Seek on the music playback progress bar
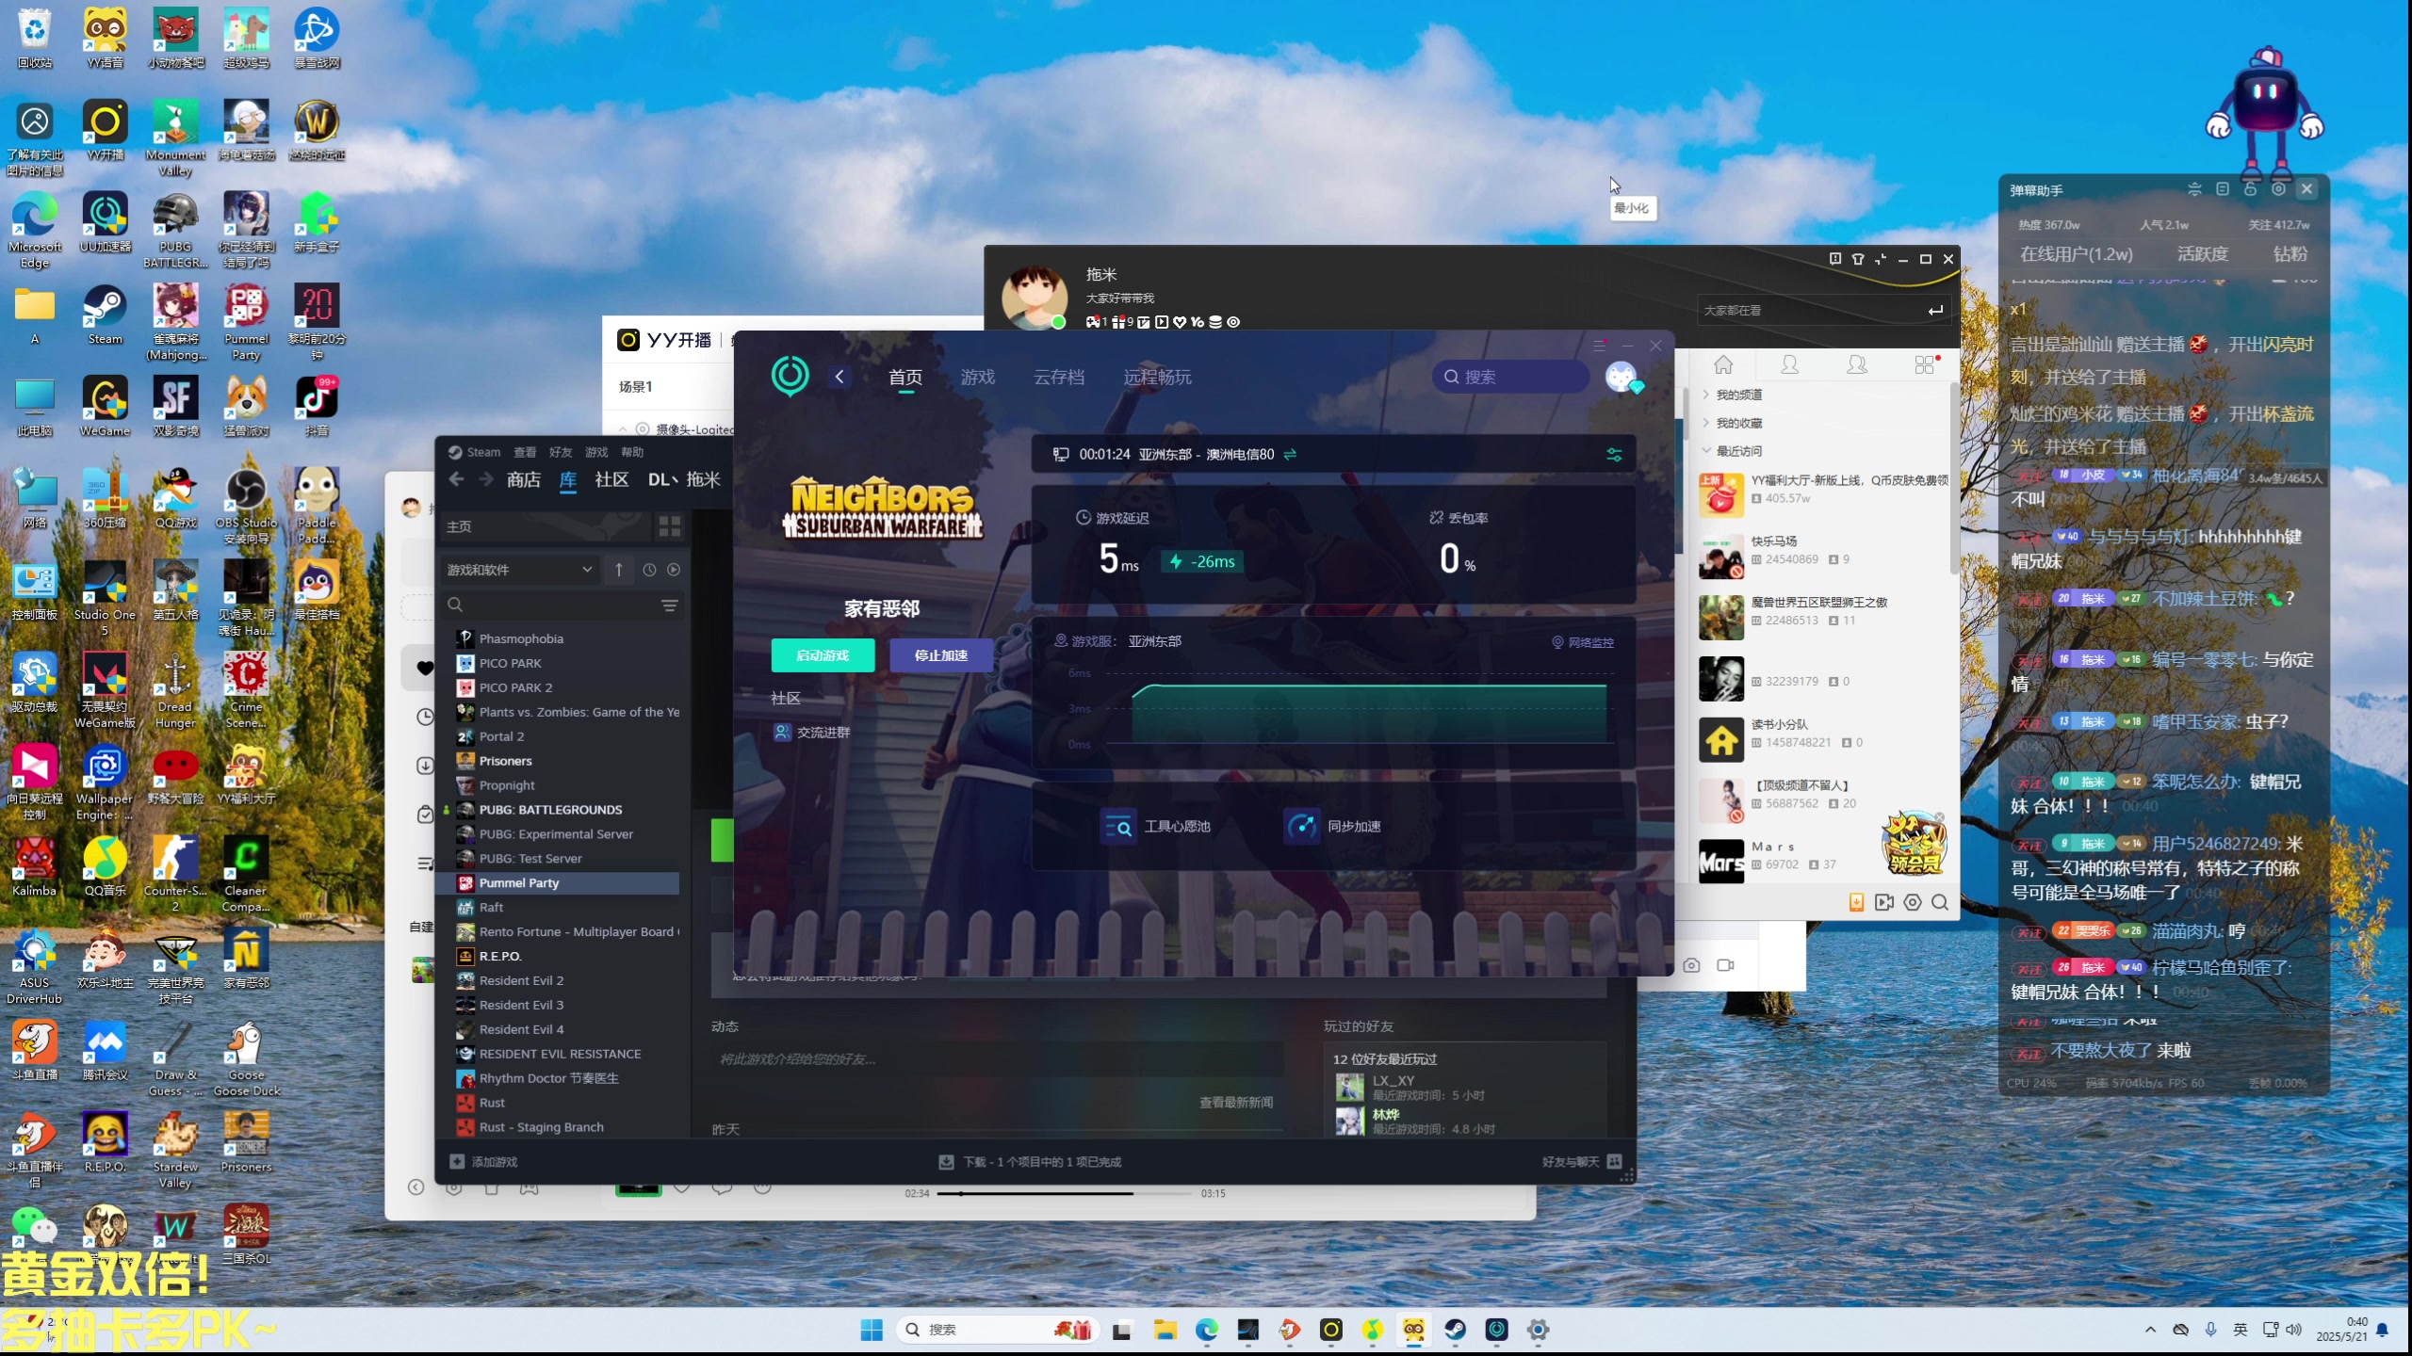2412x1356 pixels. [1065, 1193]
